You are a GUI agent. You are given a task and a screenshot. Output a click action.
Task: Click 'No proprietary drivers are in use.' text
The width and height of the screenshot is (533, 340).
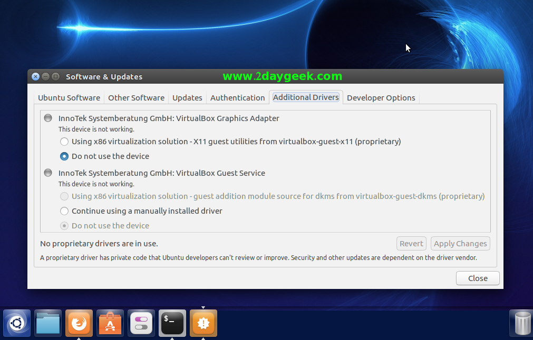click(x=99, y=244)
